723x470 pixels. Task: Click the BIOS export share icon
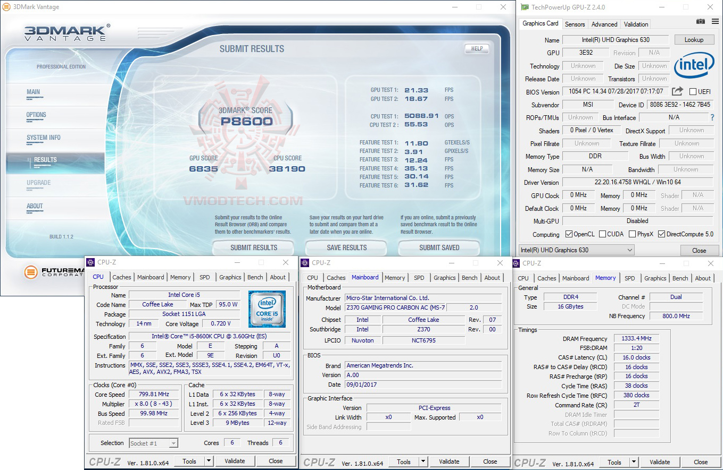(x=677, y=91)
